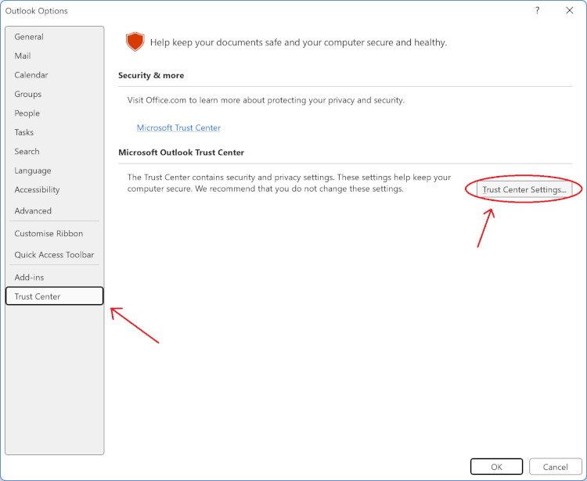Open the Search options category
The image size is (587, 481).
pos(54,151)
